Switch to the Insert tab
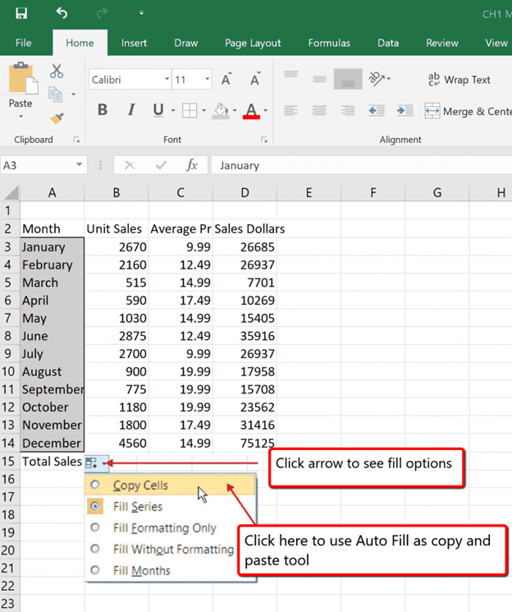This screenshot has height=612, width=512. click(x=134, y=43)
